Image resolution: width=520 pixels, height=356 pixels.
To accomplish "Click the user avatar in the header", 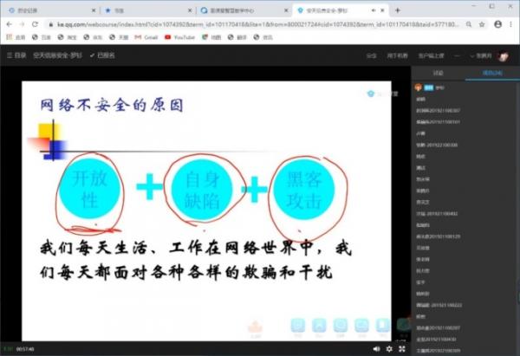I will (x=503, y=55).
